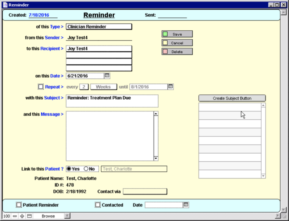Open the Browse mode popup menu

(48, 216)
